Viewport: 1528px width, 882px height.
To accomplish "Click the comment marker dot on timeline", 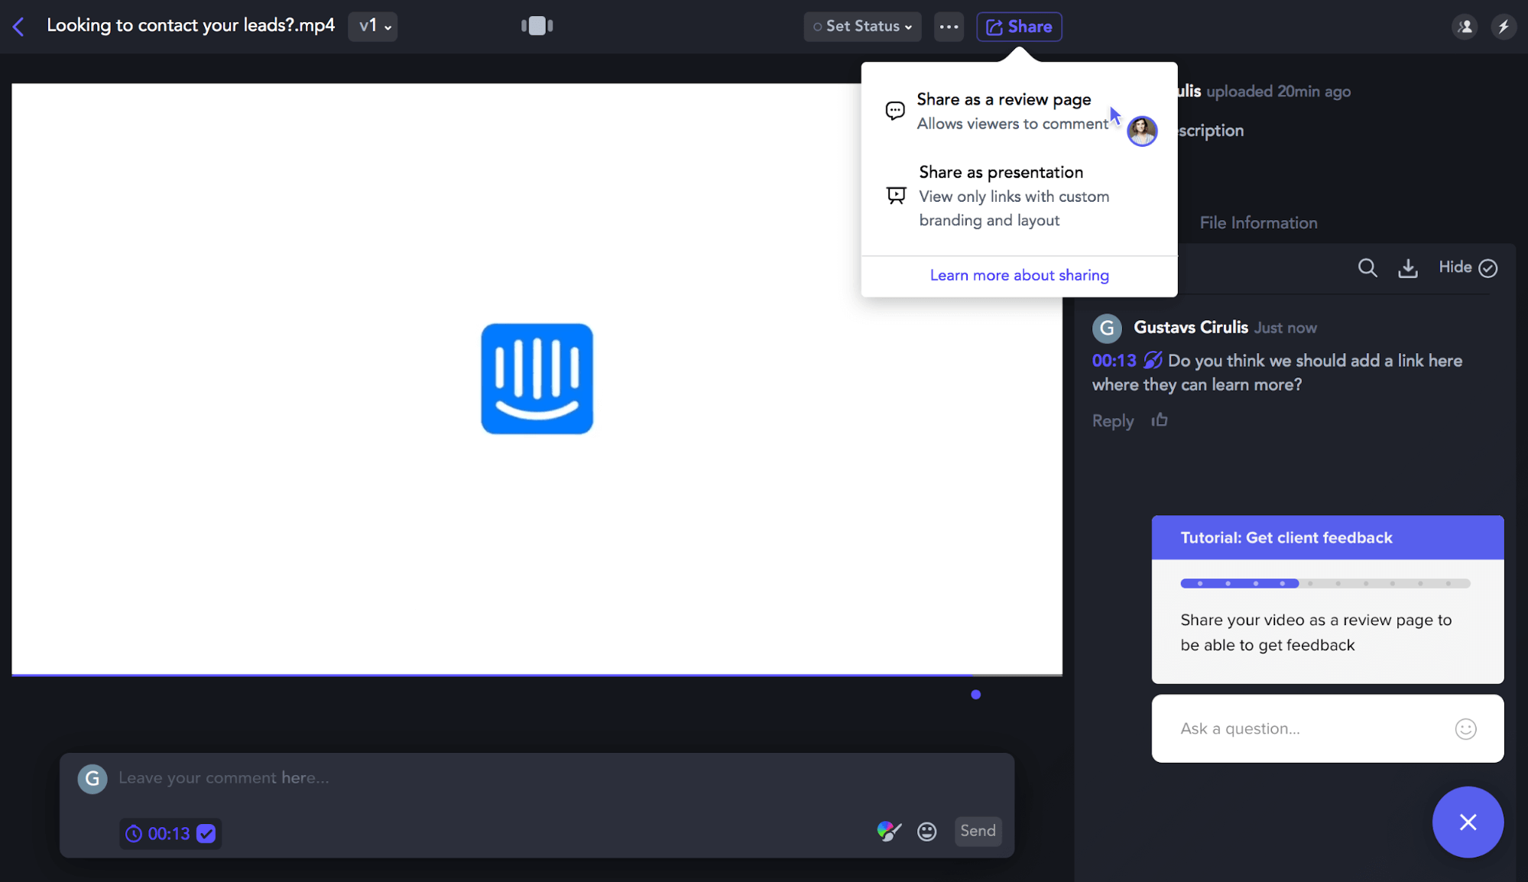I will click(x=975, y=695).
